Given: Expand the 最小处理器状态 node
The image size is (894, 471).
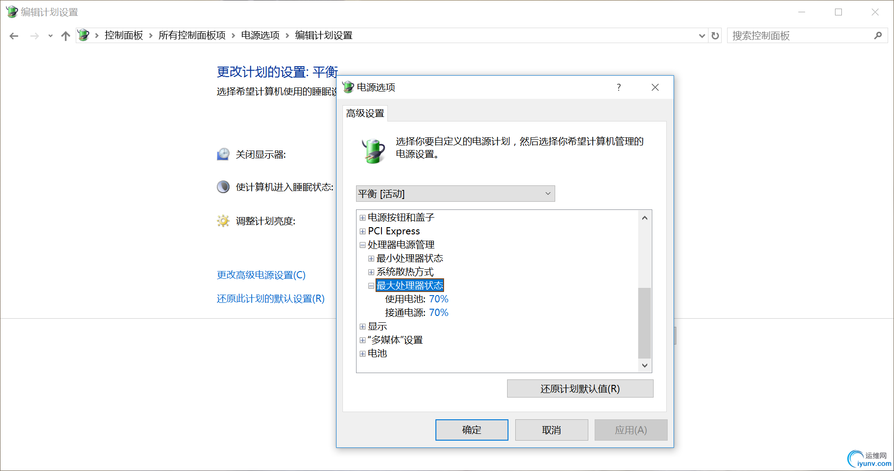Looking at the screenshot, I should tap(371, 258).
